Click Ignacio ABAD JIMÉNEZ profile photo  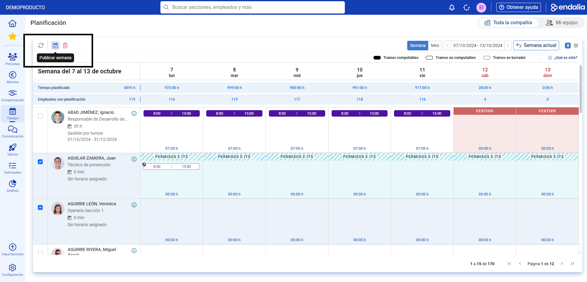point(58,117)
